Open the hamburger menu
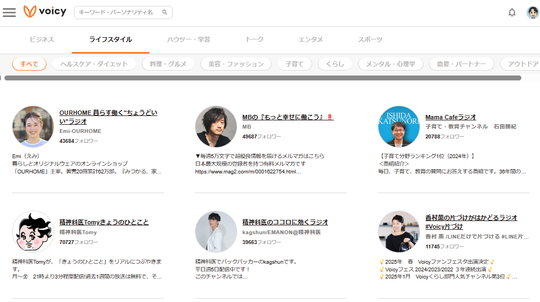 [9, 13]
